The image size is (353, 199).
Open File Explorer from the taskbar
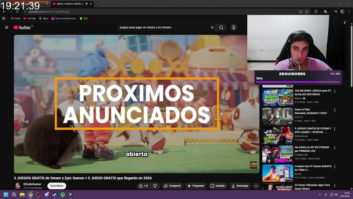(22, 195)
